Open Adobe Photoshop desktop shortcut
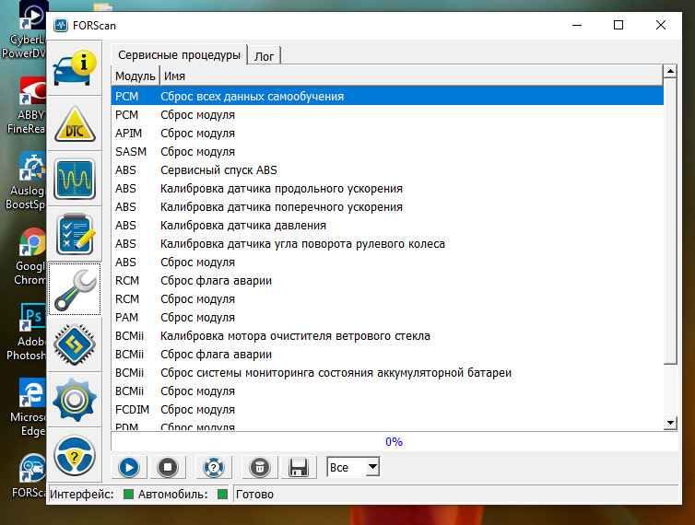 click(28, 332)
